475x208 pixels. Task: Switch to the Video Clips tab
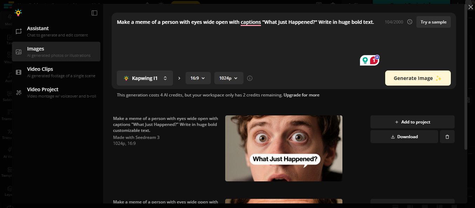[x=40, y=72]
